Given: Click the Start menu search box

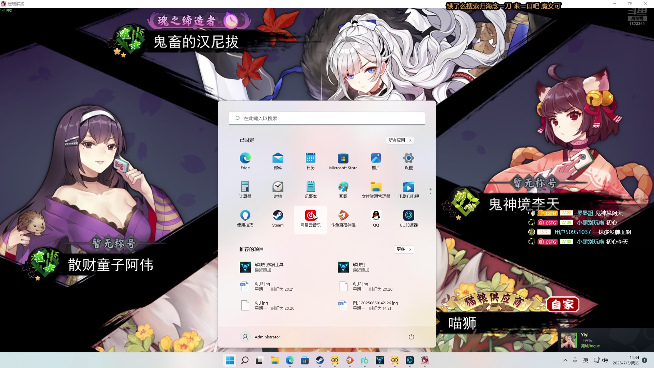Looking at the screenshot, I should click(x=327, y=118).
